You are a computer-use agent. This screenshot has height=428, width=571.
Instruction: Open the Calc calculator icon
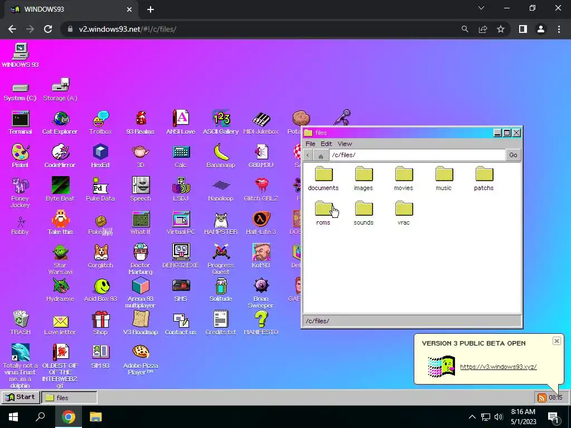coord(181,156)
